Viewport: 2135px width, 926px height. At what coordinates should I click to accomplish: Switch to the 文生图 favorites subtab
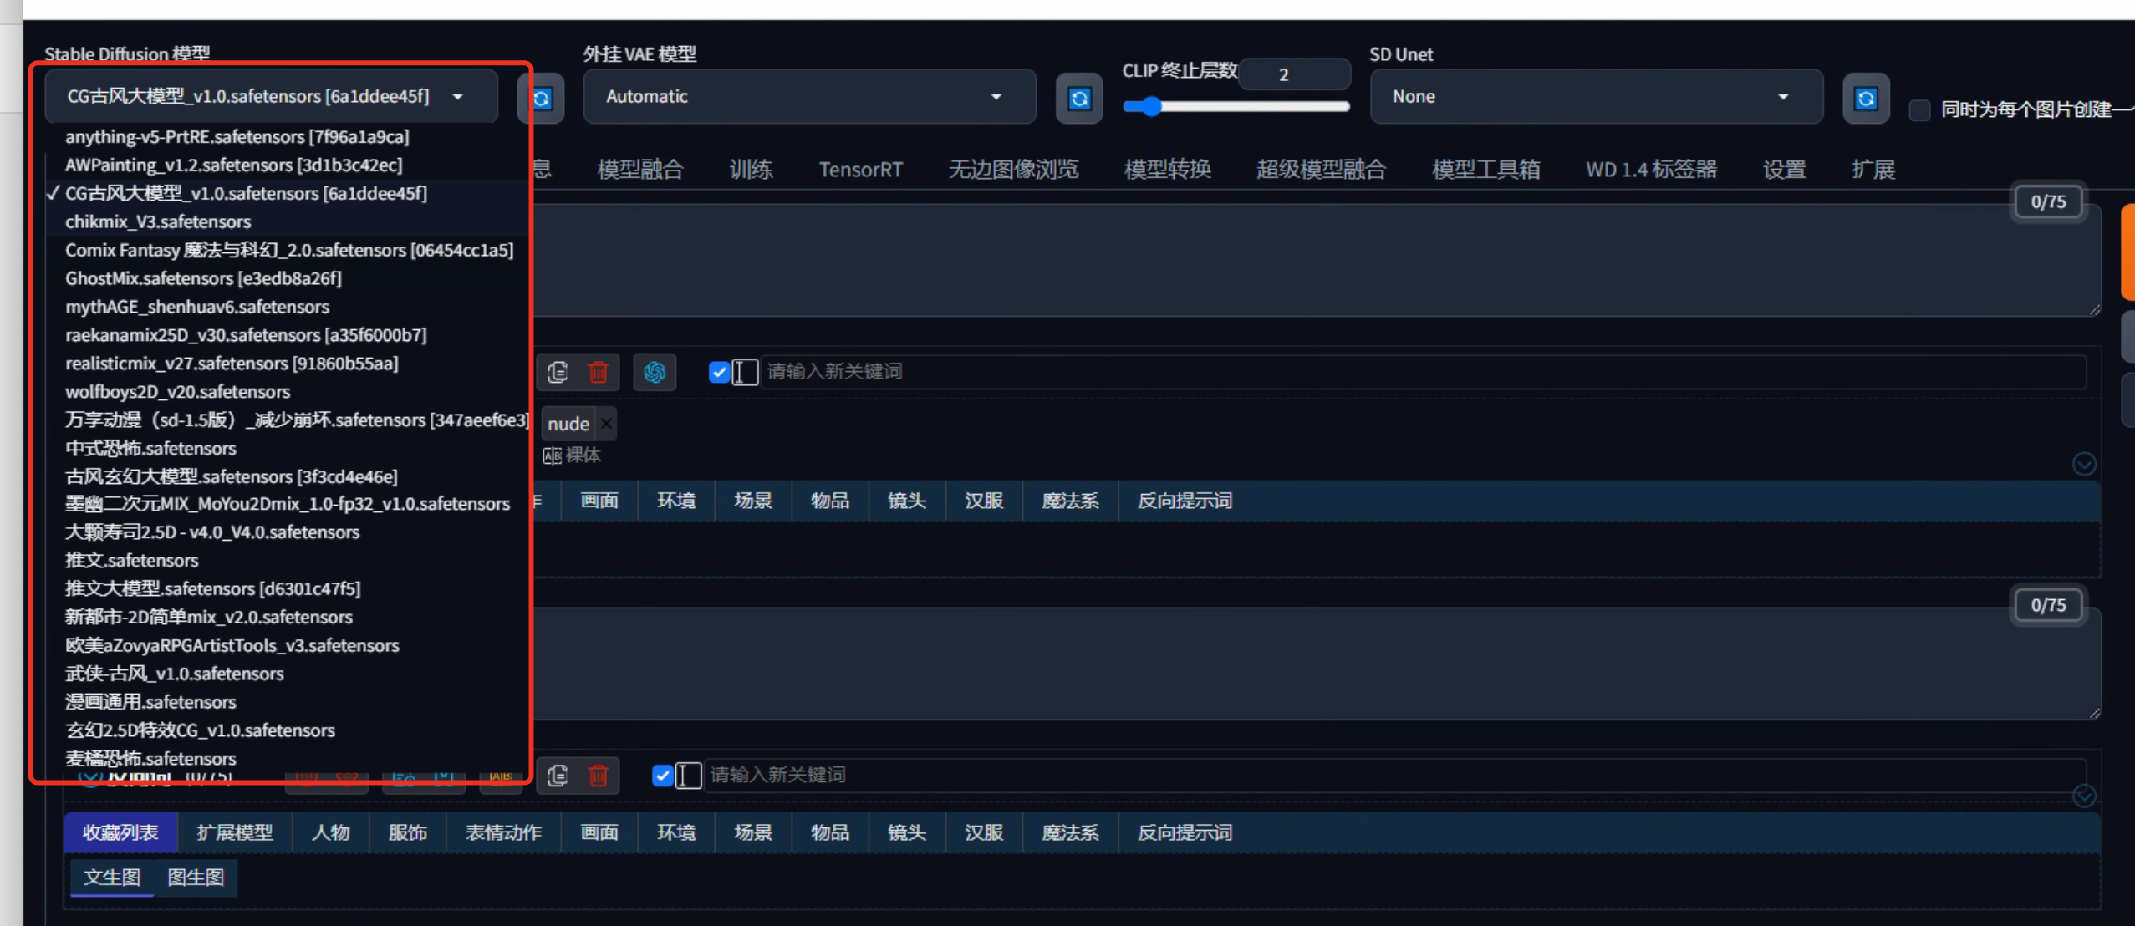click(111, 878)
